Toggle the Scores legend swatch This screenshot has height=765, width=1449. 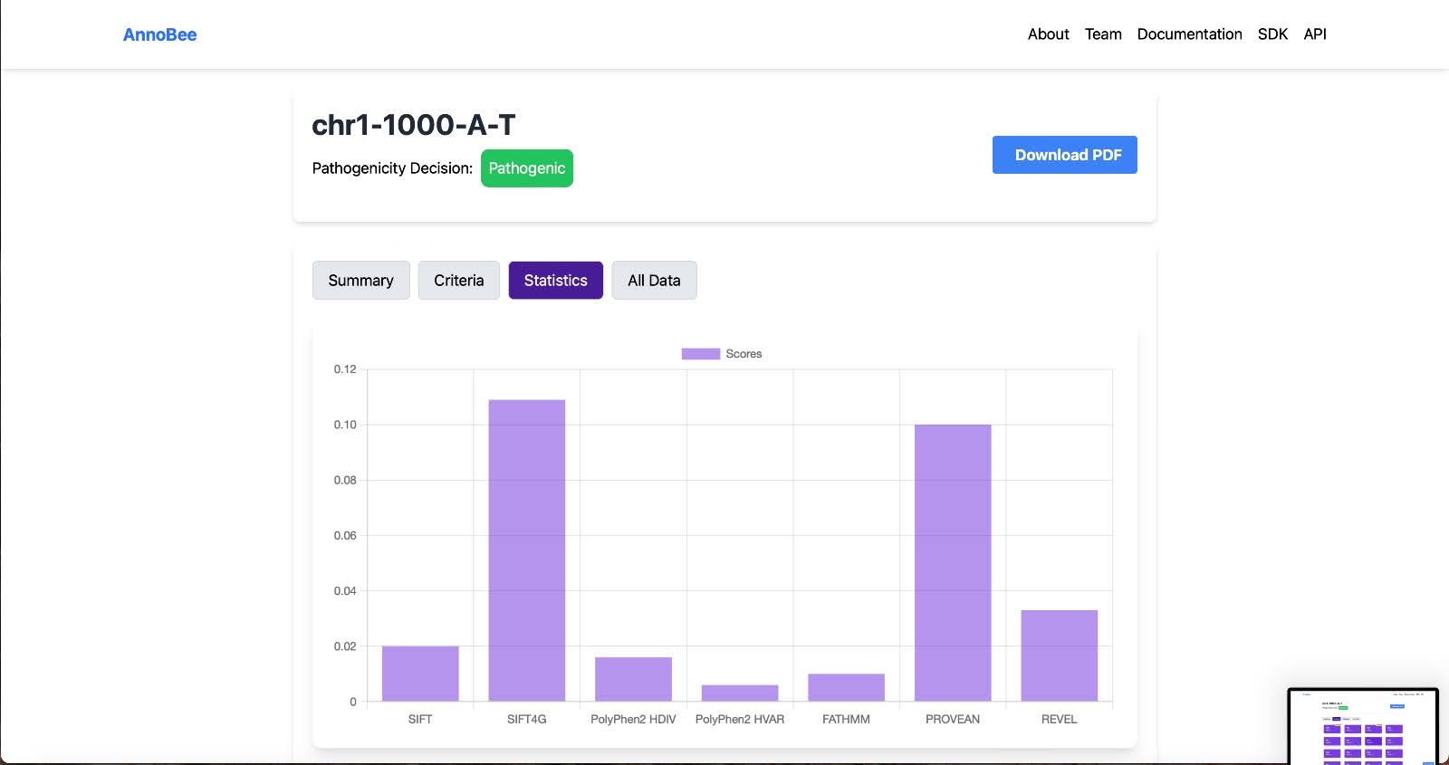pos(700,354)
